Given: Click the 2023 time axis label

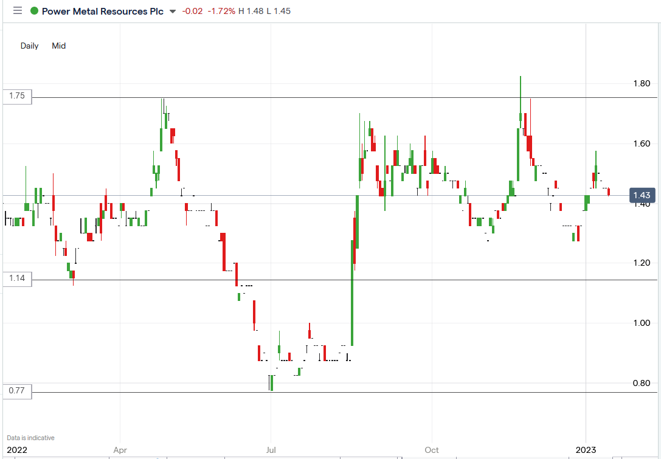Looking at the screenshot, I should pos(586,450).
